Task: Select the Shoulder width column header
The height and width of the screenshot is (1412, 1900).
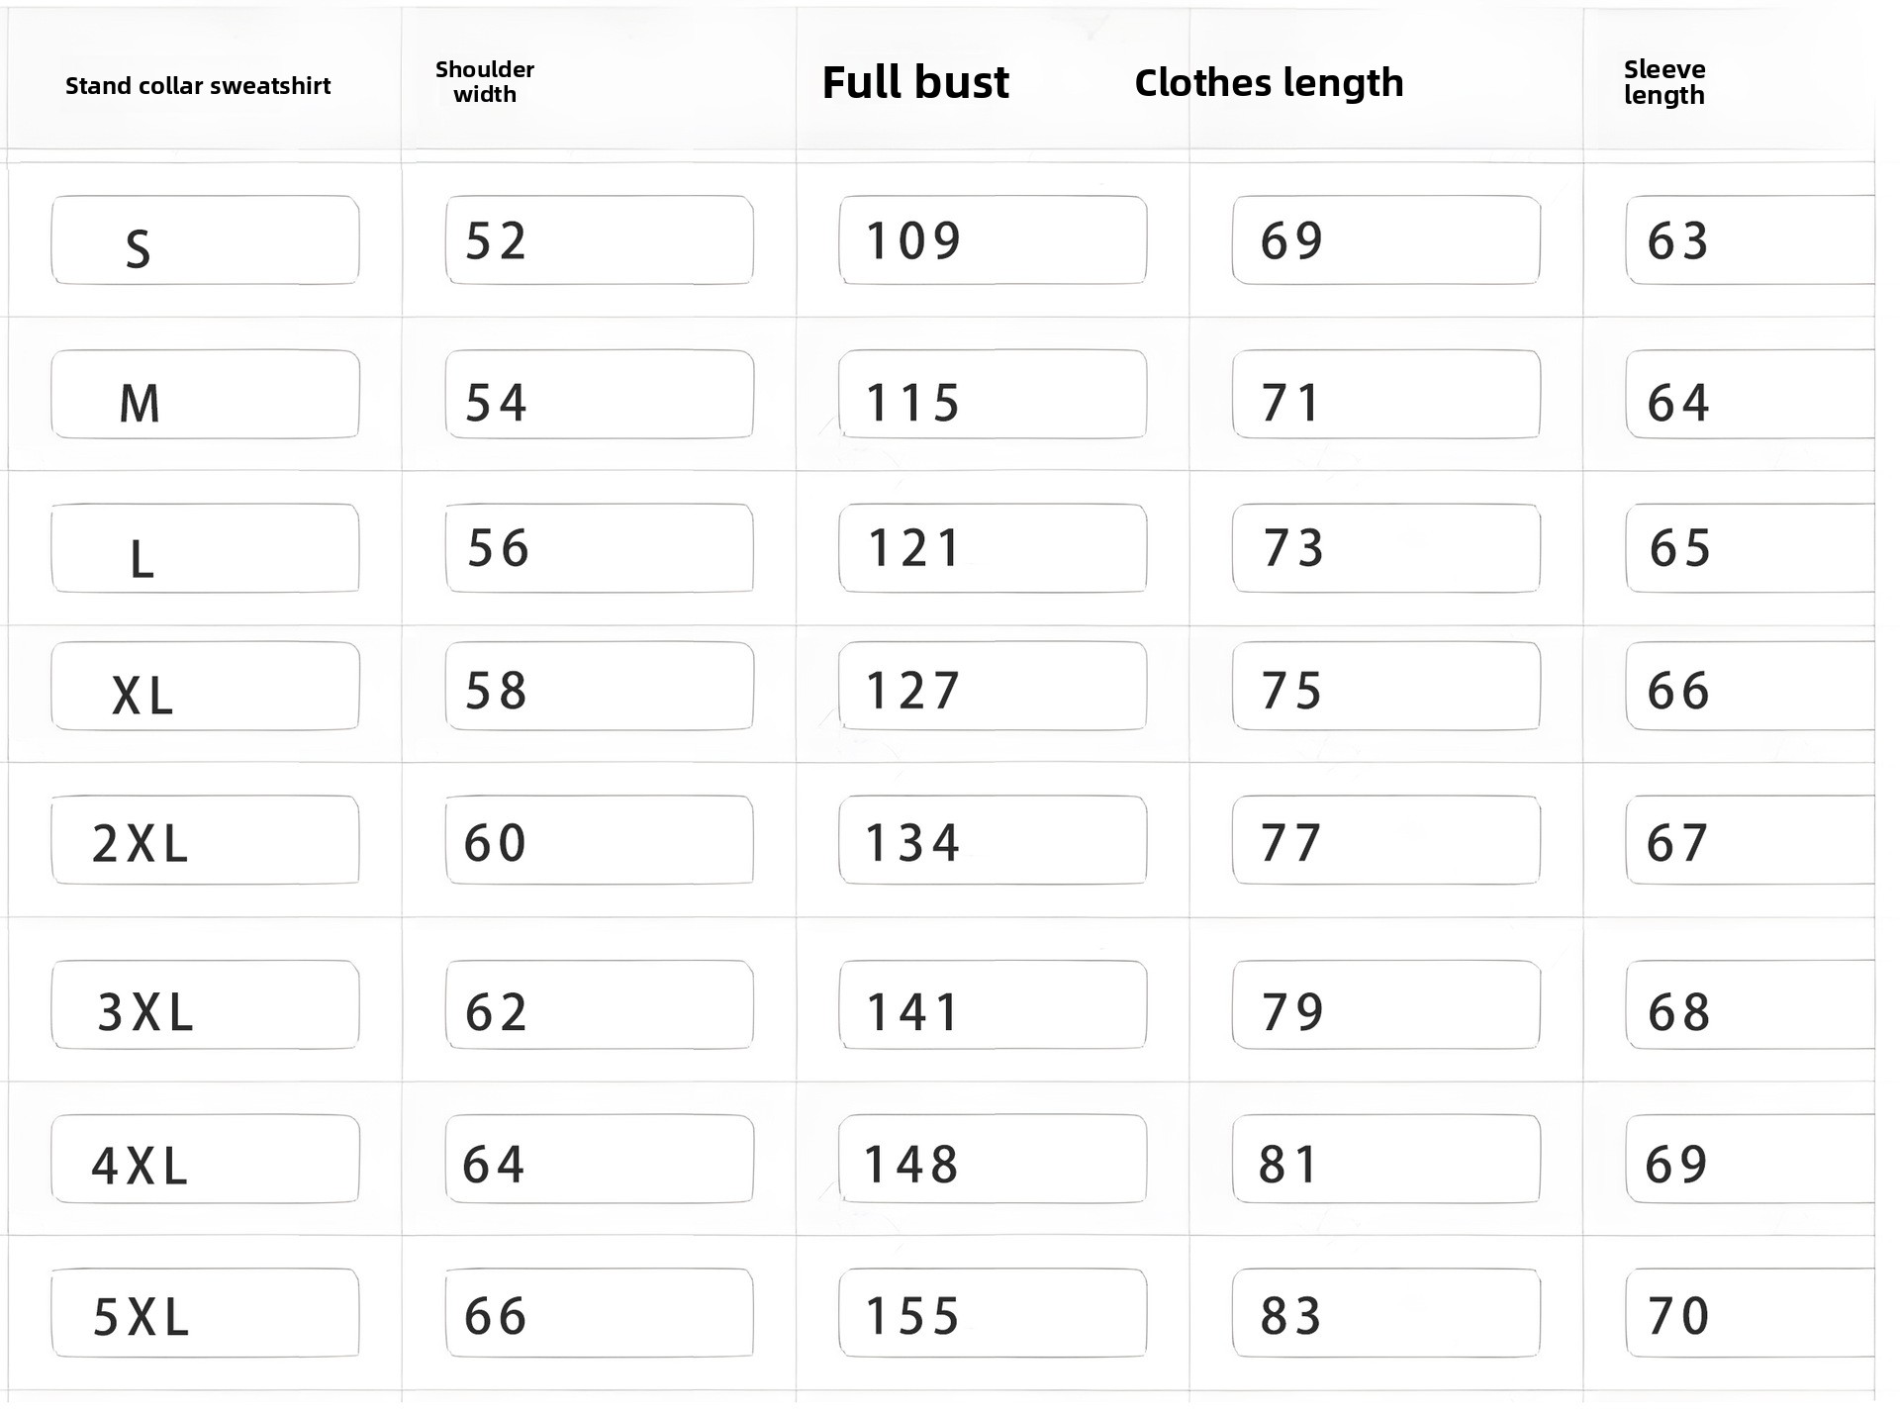Action: tap(485, 82)
